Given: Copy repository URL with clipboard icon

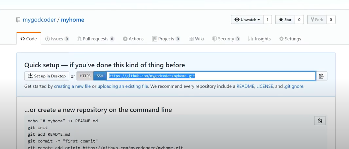Looking at the screenshot, I should 321,76.
